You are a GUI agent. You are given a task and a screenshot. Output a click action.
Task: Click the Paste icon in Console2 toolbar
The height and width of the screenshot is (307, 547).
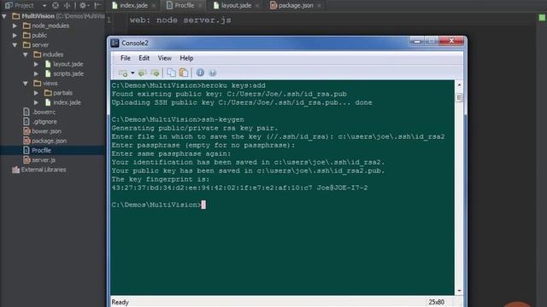point(184,72)
